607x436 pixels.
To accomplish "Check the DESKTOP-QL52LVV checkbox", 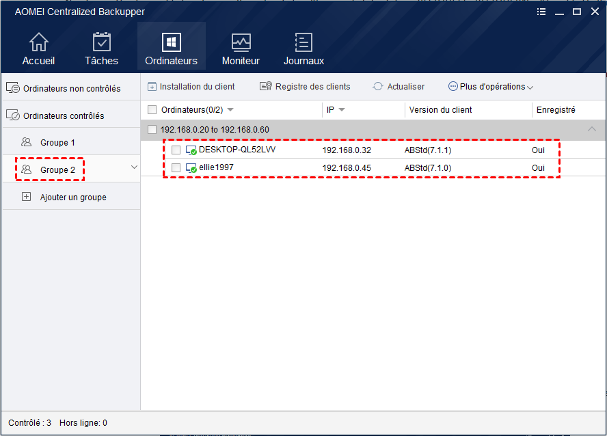I will click(176, 150).
